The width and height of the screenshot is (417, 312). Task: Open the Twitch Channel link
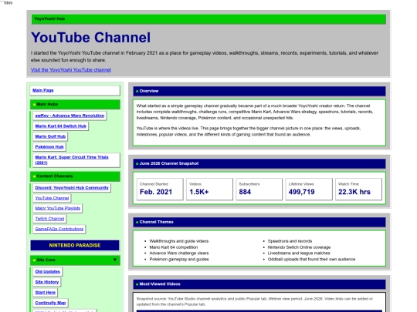tap(49, 219)
